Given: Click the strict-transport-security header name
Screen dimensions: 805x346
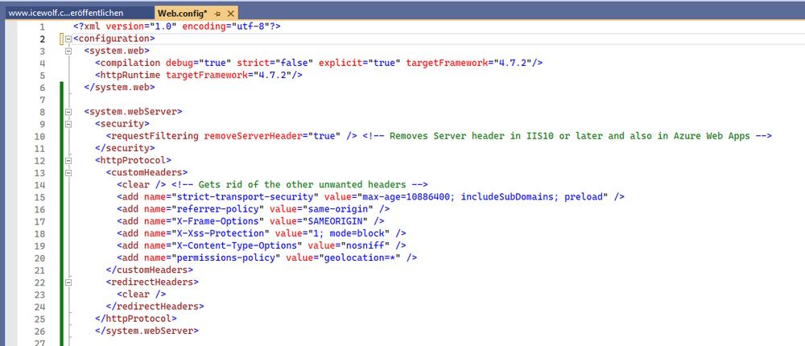Looking at the screenshot, I should pos(245,197).
